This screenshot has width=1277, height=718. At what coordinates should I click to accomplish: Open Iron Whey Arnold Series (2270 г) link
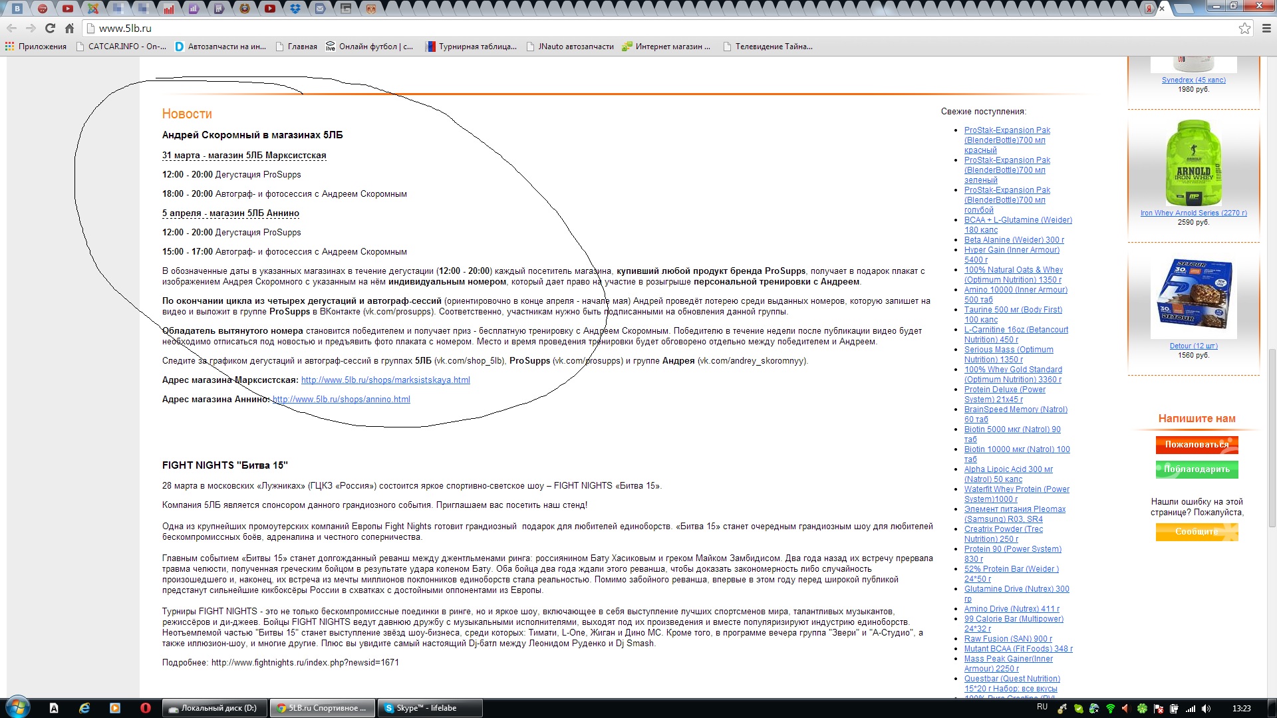tap(1193, 213)
